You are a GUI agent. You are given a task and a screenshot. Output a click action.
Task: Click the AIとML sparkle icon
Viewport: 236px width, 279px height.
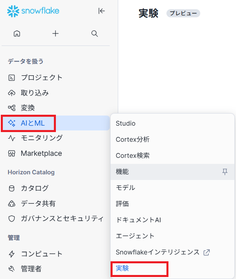click(12, 123)
